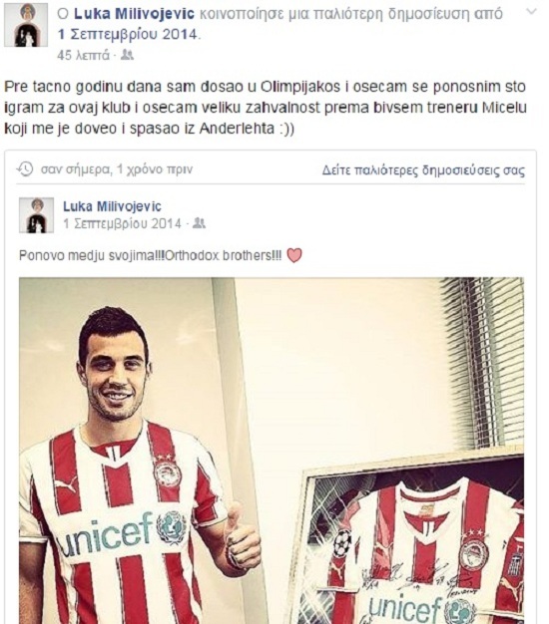Click σαν σήμερα, 1 χρόνο πριν label
The width and height of the screenshot is (549, 624).
(x=117, y=169)
